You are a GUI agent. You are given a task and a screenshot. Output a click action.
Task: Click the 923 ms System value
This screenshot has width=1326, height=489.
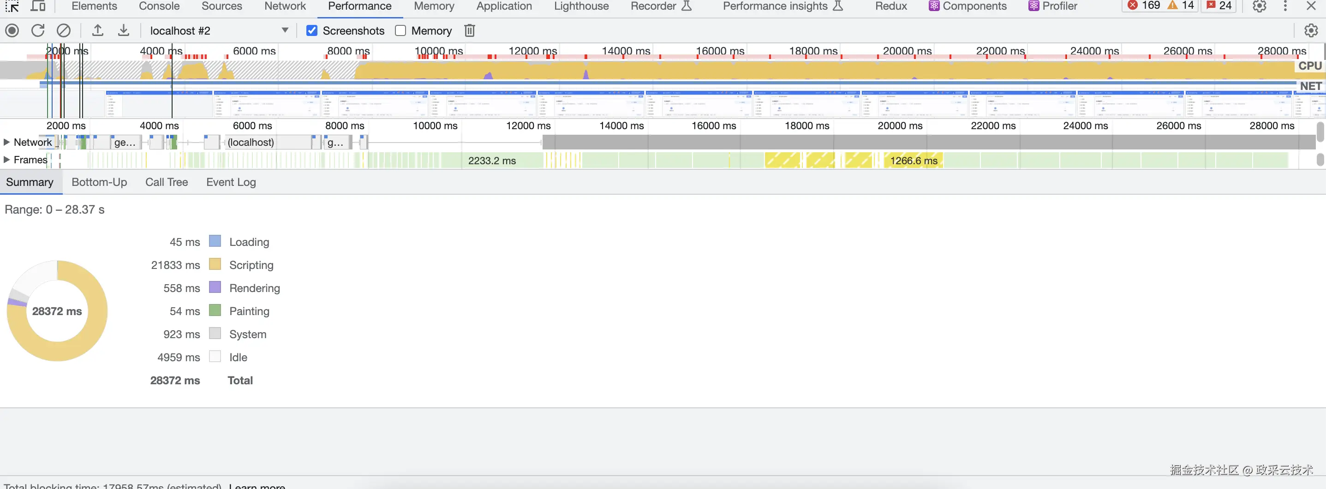point(182,334)
